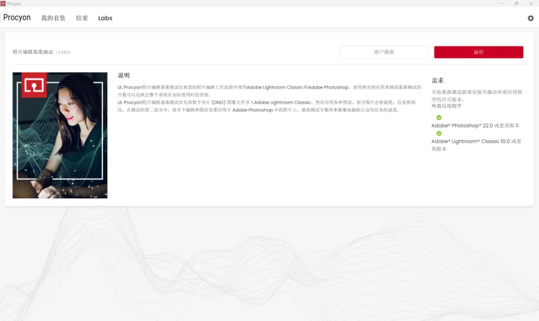The image size is (539, 321).
Task: Open the Labs tab
Action: click(x=105, y=18)
